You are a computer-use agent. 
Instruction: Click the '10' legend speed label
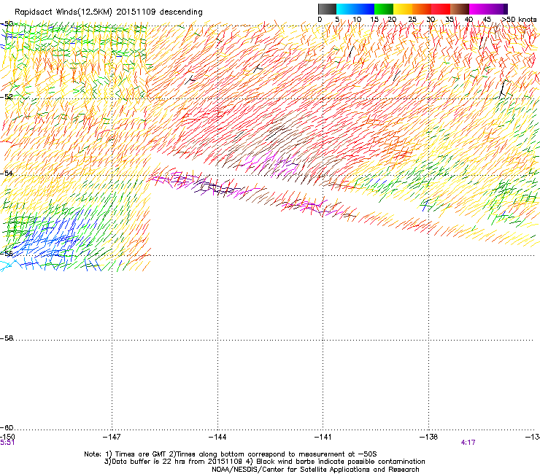(357, 20)
